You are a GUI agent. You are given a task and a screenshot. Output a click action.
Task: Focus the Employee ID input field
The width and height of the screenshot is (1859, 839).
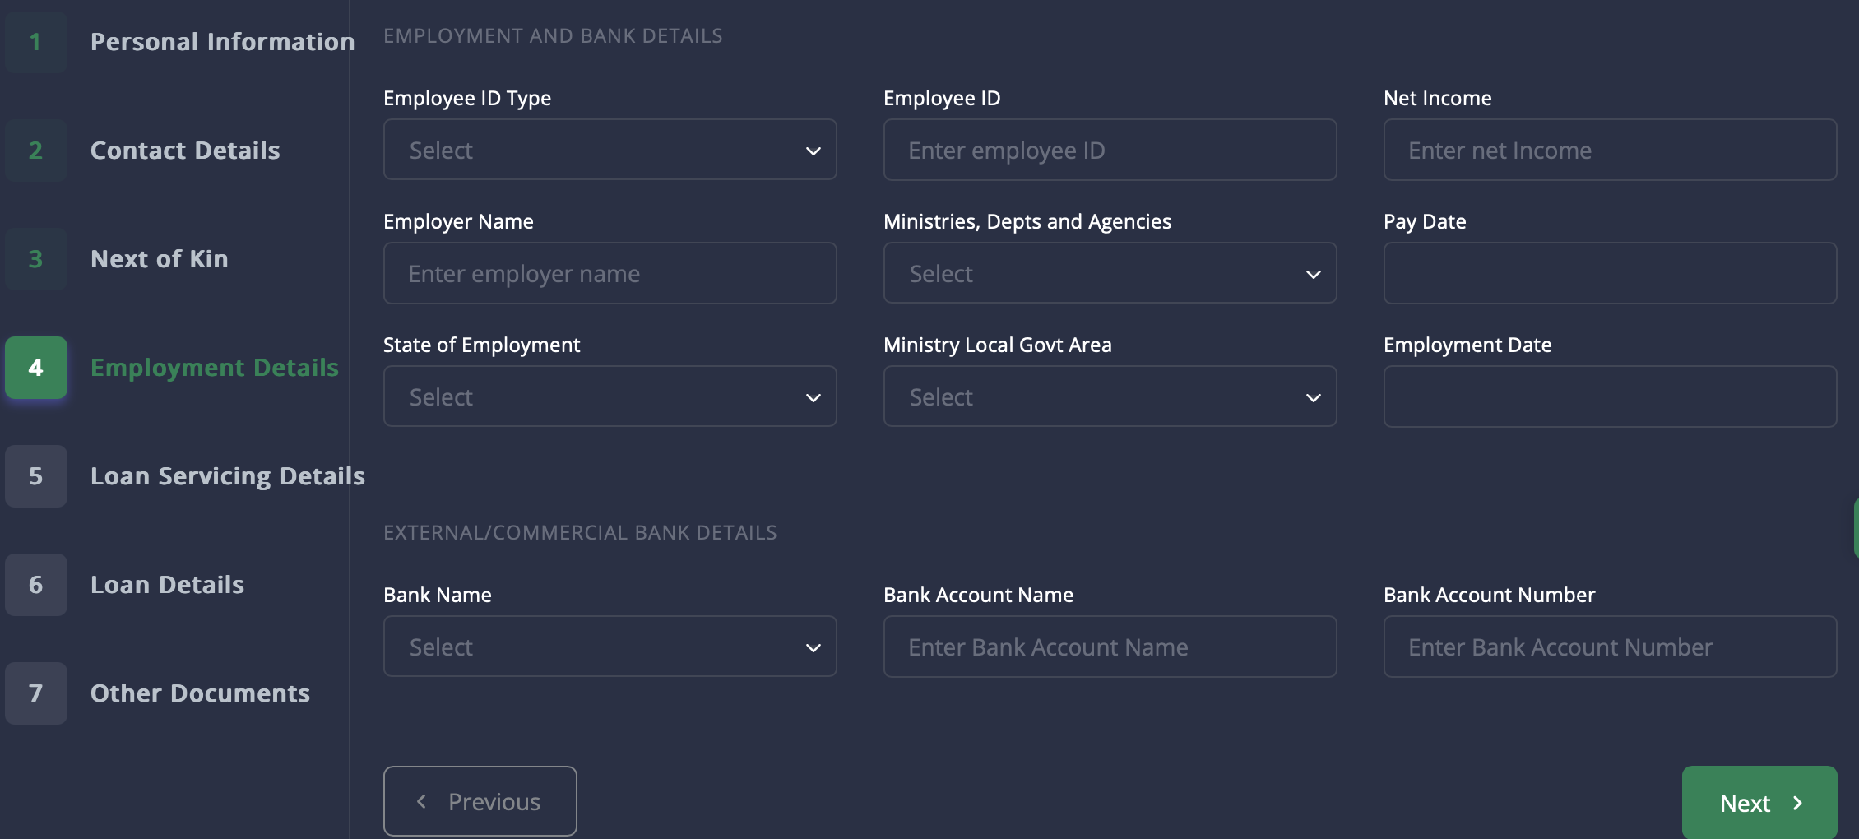[1110, 151]
